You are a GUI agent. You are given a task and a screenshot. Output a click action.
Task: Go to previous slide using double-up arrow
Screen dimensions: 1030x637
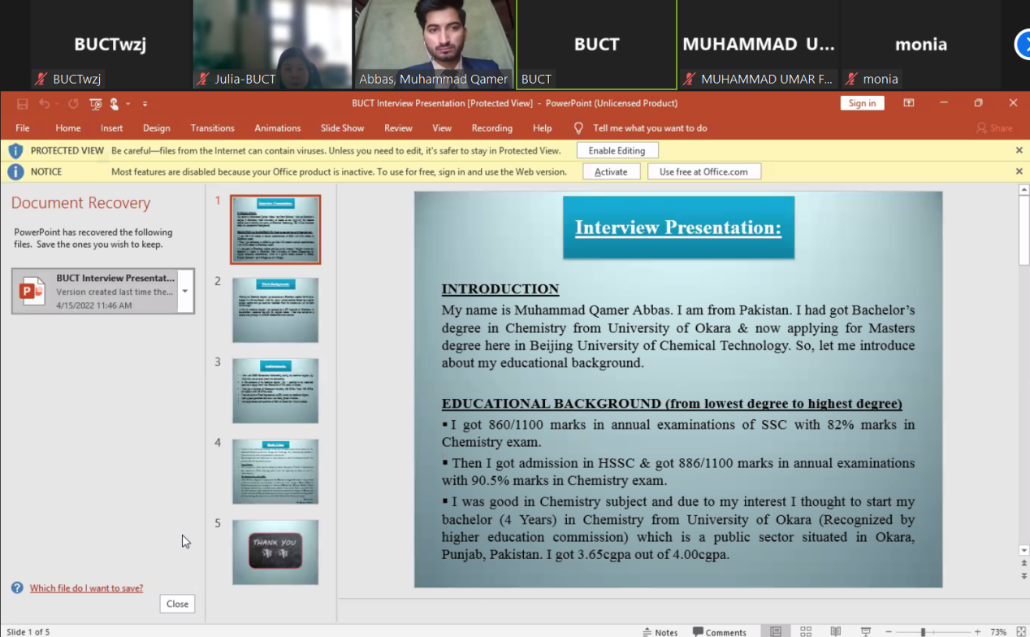pyautogui.click(x=1024, y=563)
